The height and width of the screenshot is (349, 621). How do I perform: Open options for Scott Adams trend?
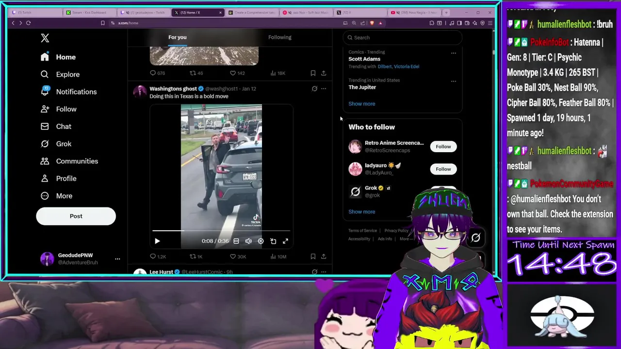[454, 53]
